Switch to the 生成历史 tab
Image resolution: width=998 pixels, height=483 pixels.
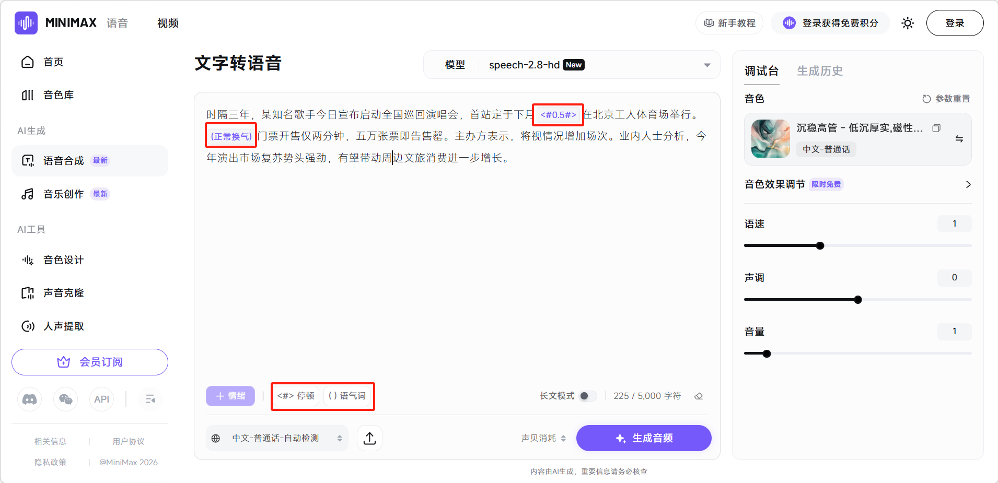click(x=819, y=71)
